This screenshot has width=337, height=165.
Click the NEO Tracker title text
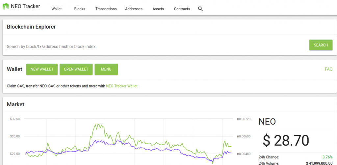pyautogui.click(x=25, y=7)
